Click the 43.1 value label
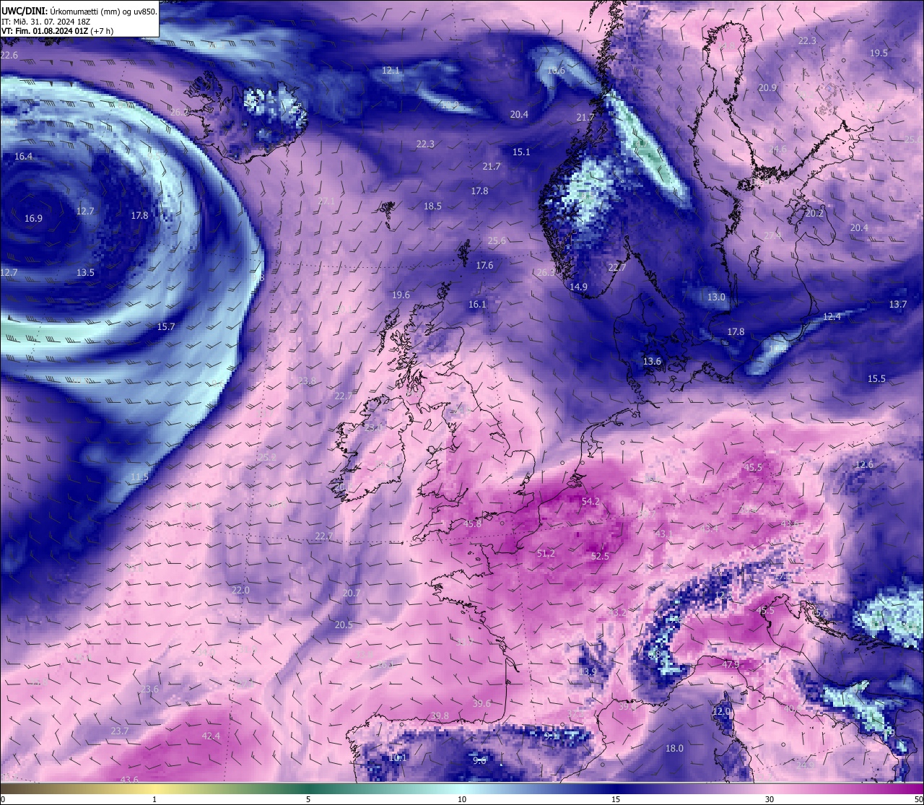Screen dimensions: 924x805 click(x=663, y=534)
